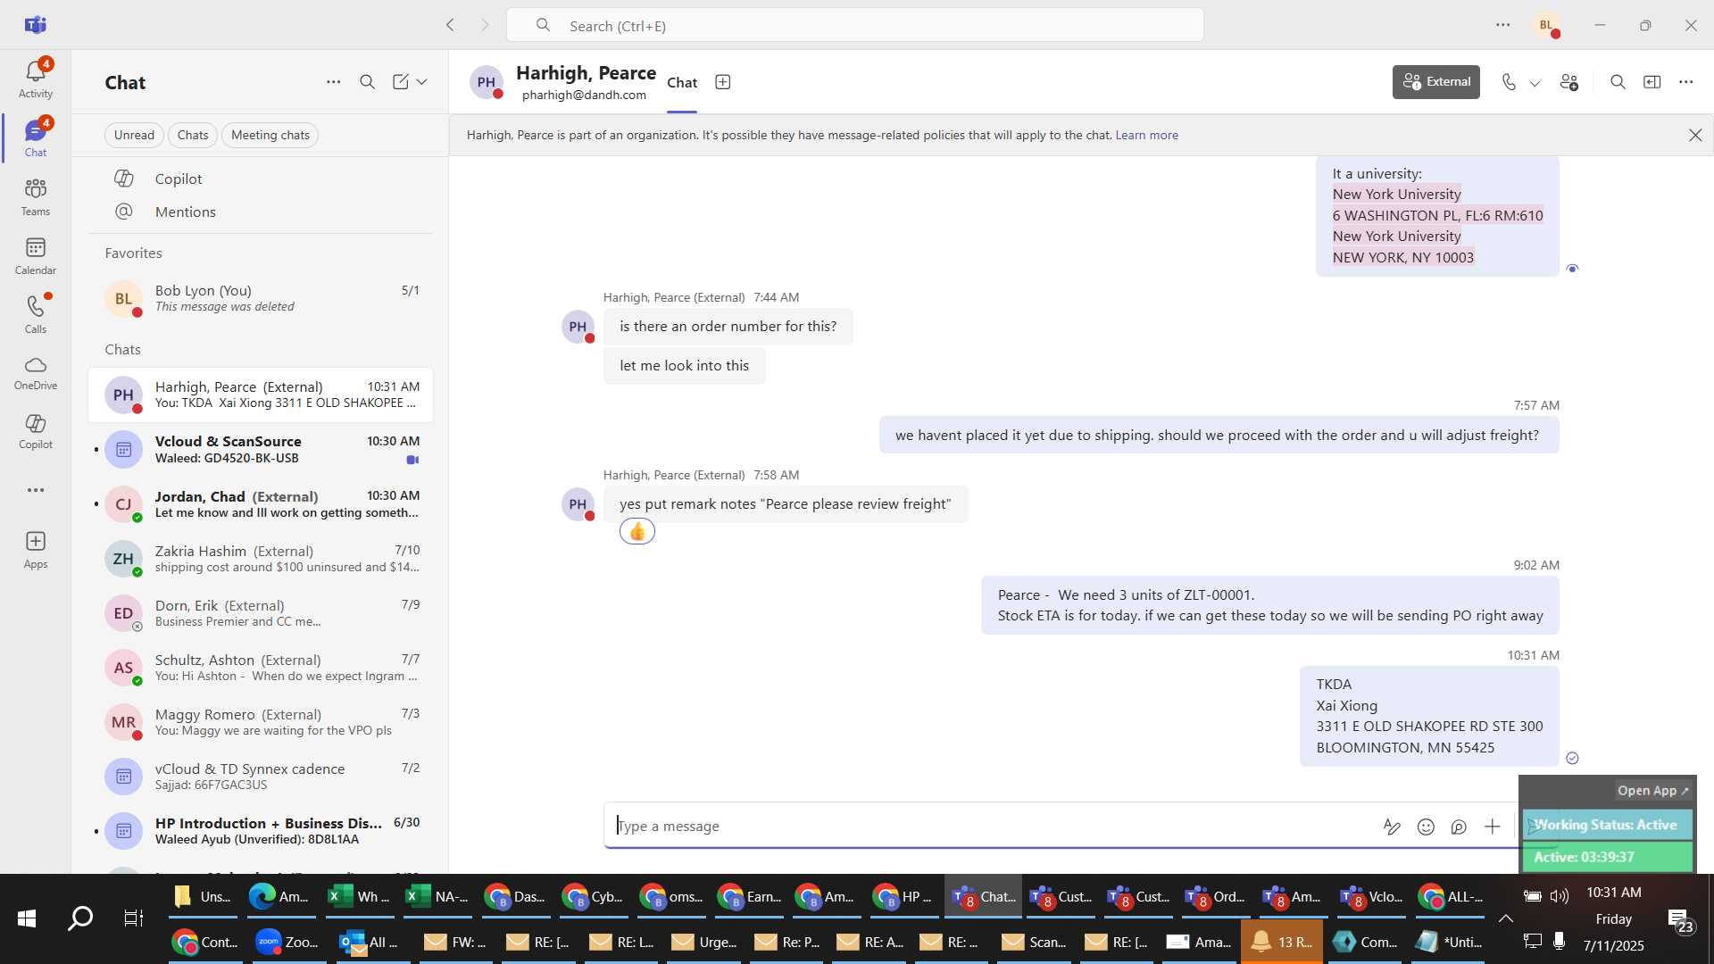
Task: Open chat in pop-out pane icon
Action: pyautogui.click(x=1652, y=82)
